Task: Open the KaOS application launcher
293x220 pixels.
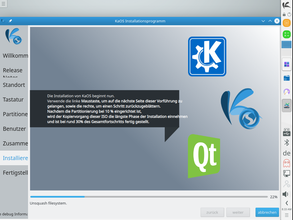Action: point(286,5)
